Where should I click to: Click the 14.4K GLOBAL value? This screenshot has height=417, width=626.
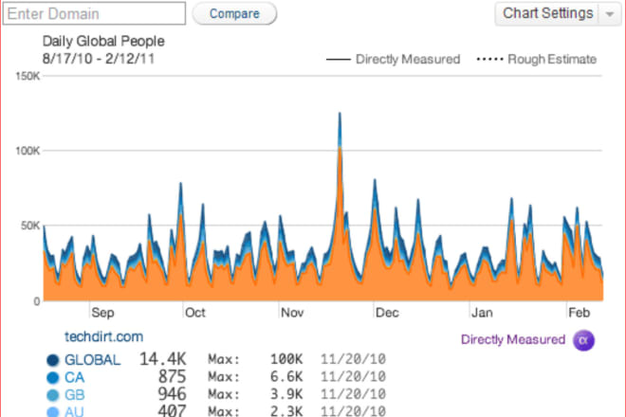click(162, 359)
